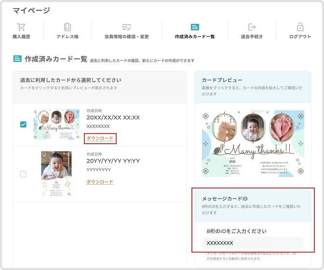The image size is (324, 270).
Task: Select the 退会手続き menu item
Action: click(252, 37)
